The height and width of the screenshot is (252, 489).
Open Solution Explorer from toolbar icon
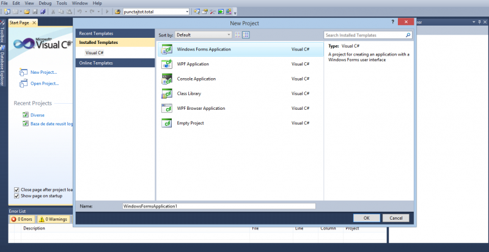tap(196, 12)
